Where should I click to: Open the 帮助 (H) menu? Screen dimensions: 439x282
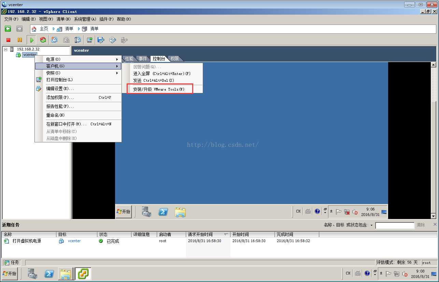(x=124, y=19)
